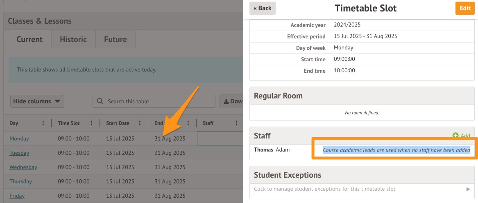The height and width of the screenshot is (203, 478).
Task: Open the Time Slot column options menu
Action: (x=91, y=123)
